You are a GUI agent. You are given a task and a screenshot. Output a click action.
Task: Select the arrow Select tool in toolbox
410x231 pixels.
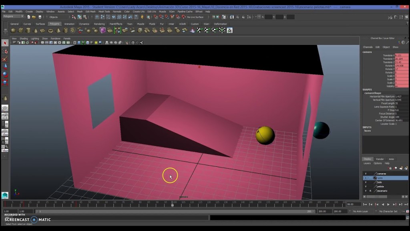(5, 43)
